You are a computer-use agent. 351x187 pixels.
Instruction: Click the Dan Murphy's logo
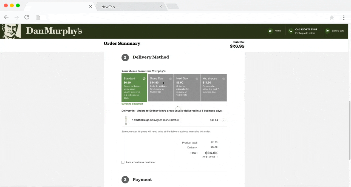(x=42, y=31)
